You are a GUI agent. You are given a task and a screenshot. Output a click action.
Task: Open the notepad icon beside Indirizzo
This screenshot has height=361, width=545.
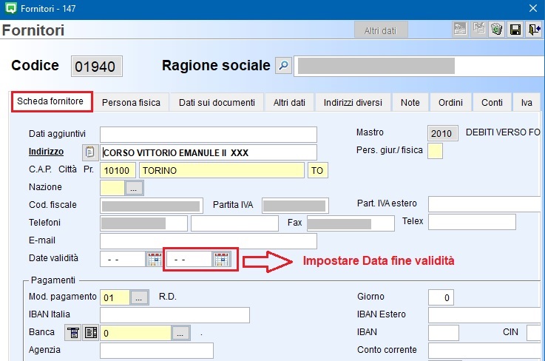pos(90,152)
